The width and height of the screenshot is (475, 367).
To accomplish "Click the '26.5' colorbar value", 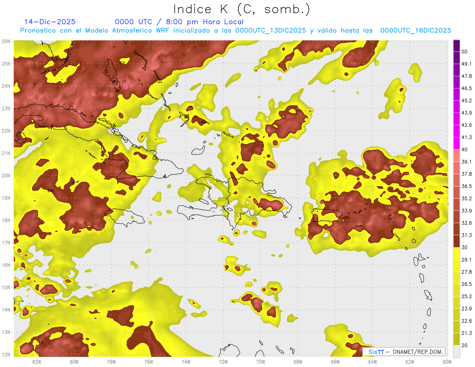I will point(467,284).
